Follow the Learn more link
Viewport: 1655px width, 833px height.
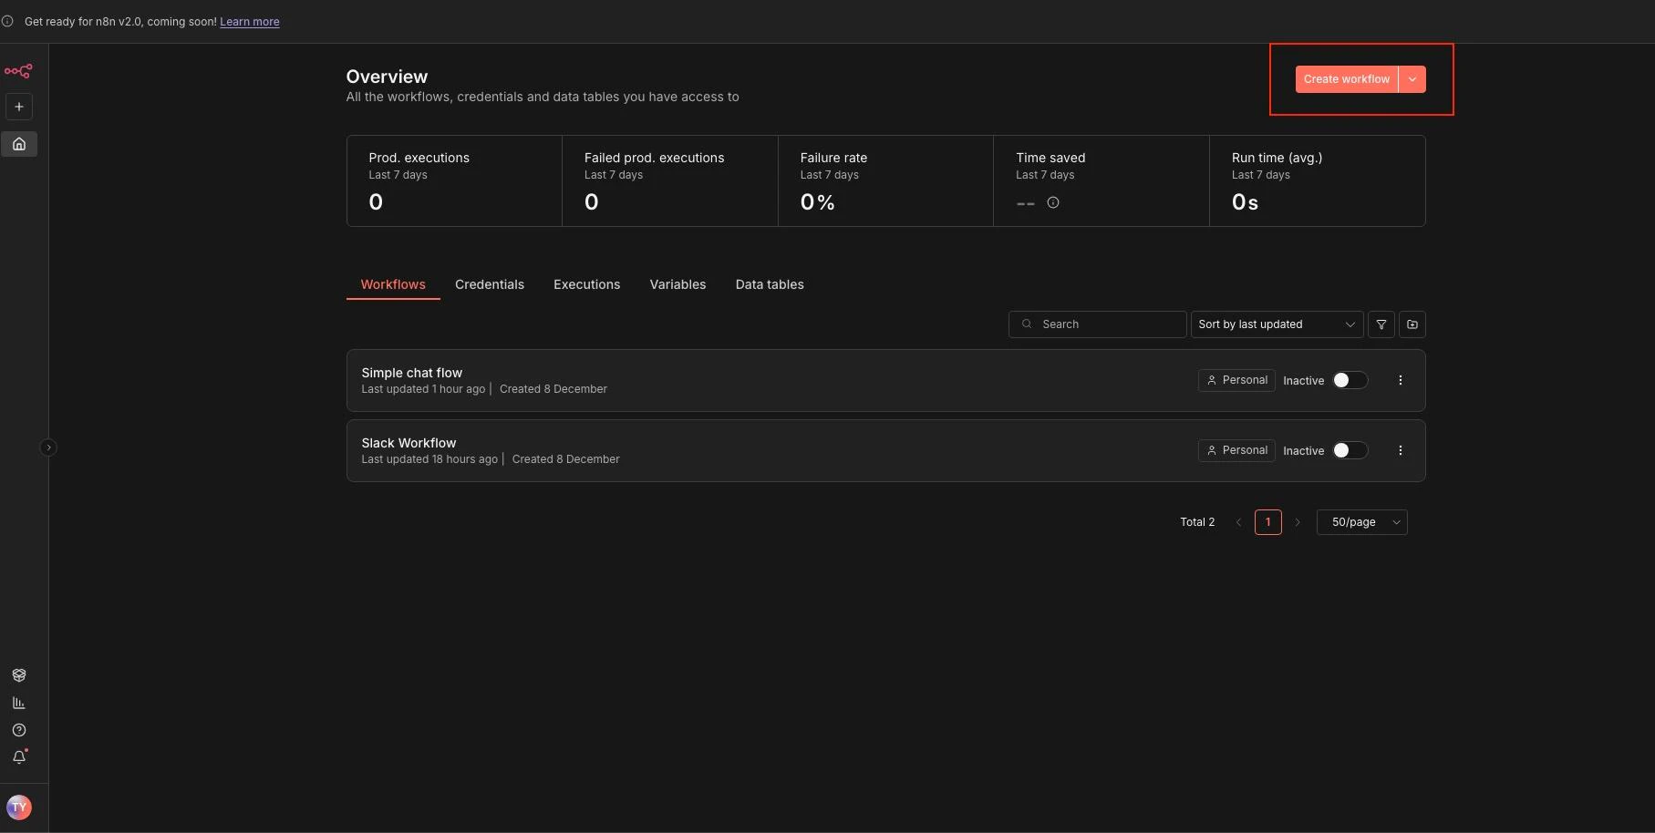coord(249,22)
